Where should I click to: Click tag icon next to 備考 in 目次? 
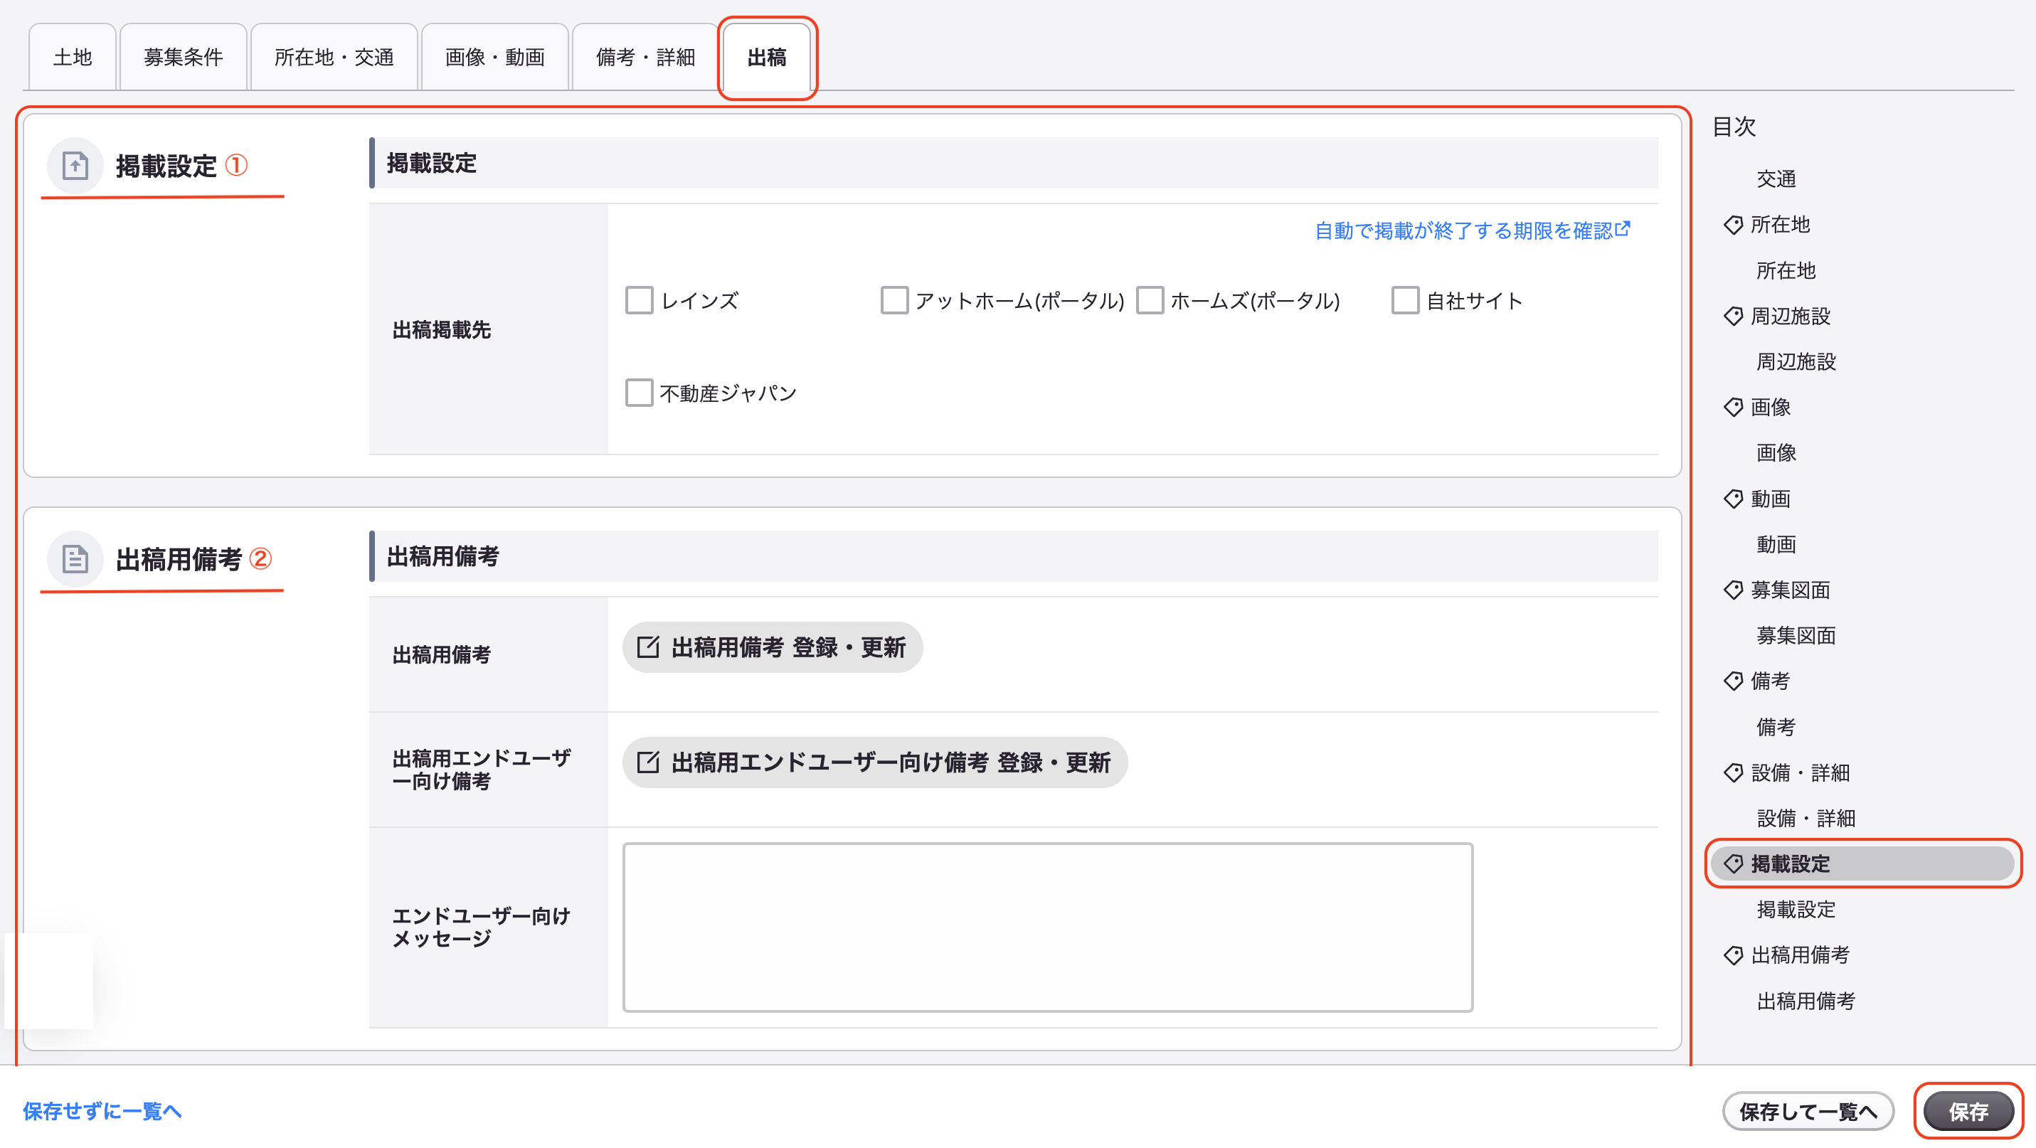[1733, 680]
